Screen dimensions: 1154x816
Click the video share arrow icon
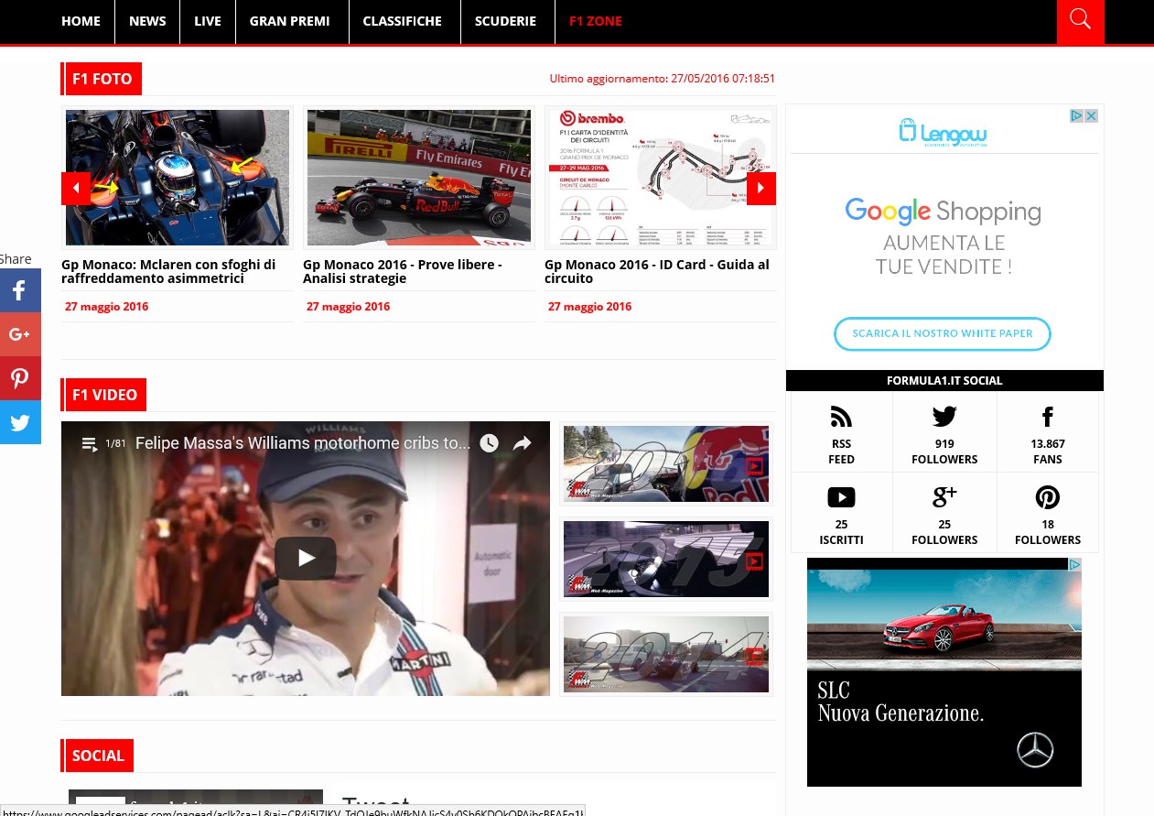[x=522, y=443]
